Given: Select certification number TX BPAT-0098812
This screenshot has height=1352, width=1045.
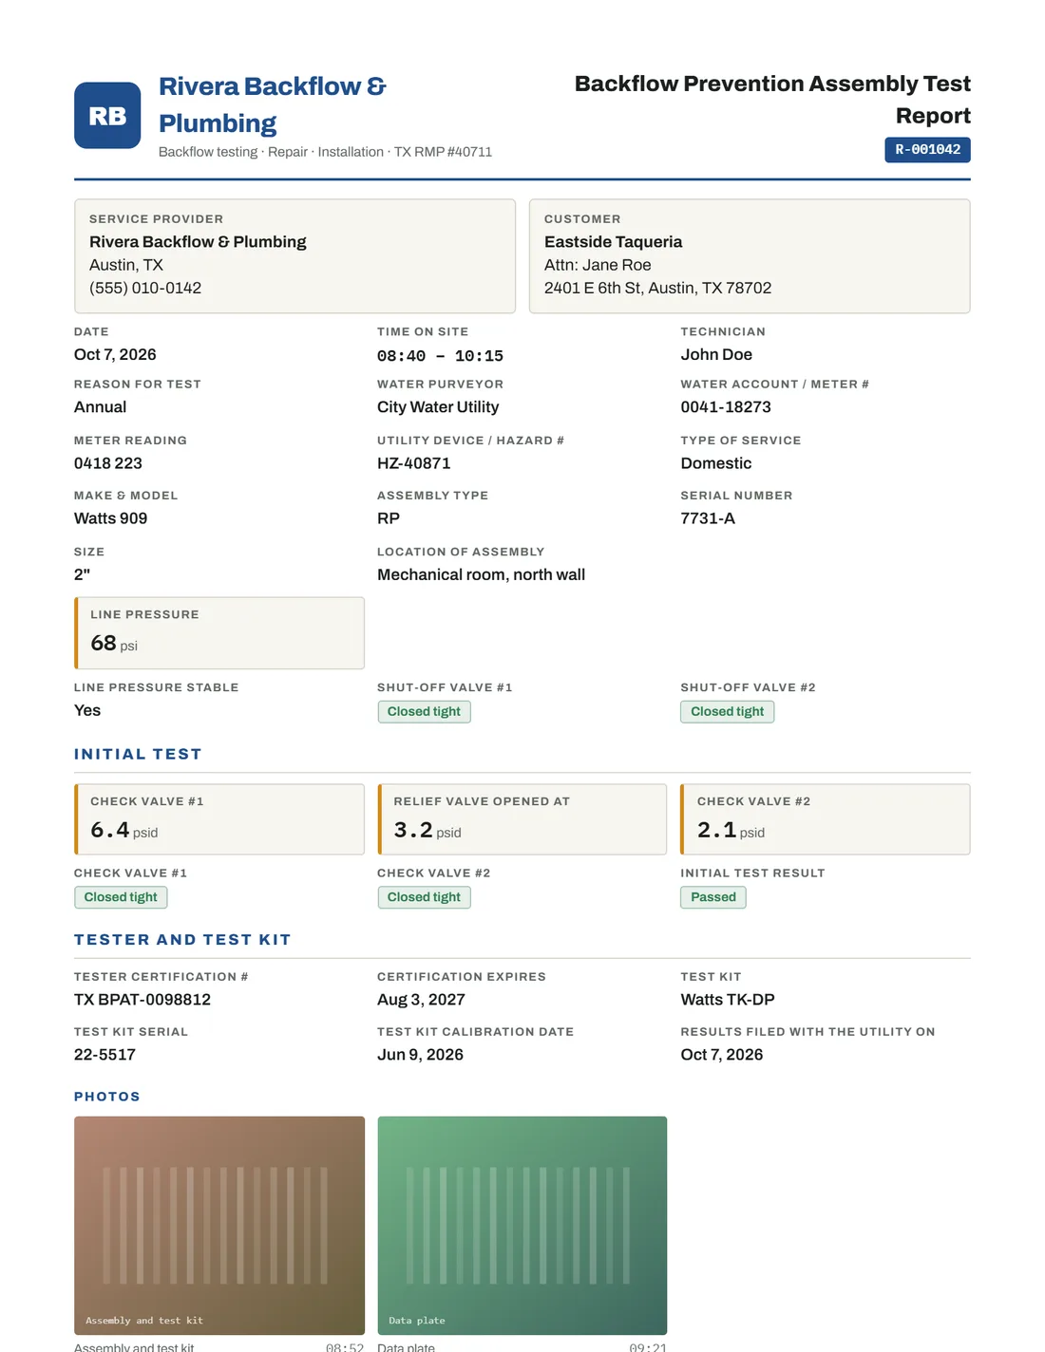Looking at the screenshot, I should click(142, 1000).
